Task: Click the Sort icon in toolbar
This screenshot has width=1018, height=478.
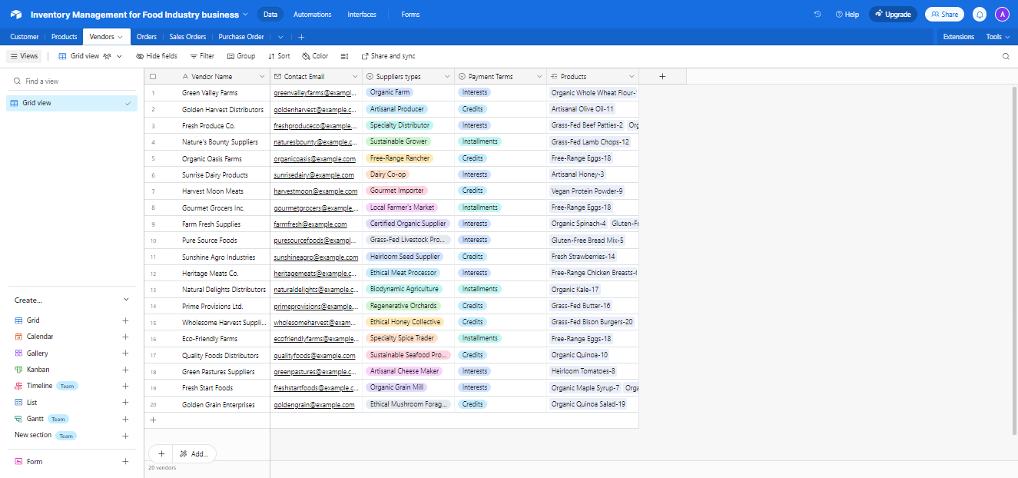Action: [271, 56]
